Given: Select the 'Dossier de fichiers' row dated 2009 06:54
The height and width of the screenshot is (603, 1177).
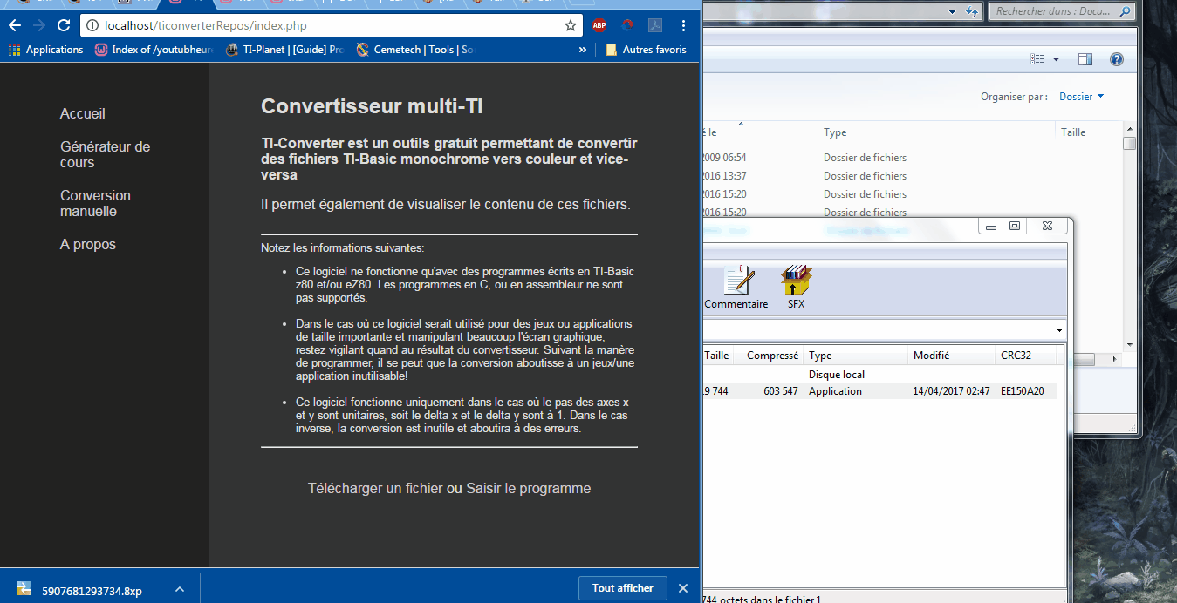Looking at the screenshot, I should tap(912, 158).
